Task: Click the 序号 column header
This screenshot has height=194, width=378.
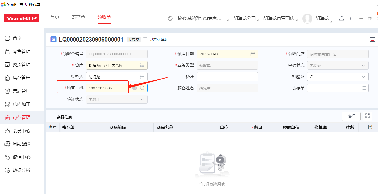Action: (52, 127)
